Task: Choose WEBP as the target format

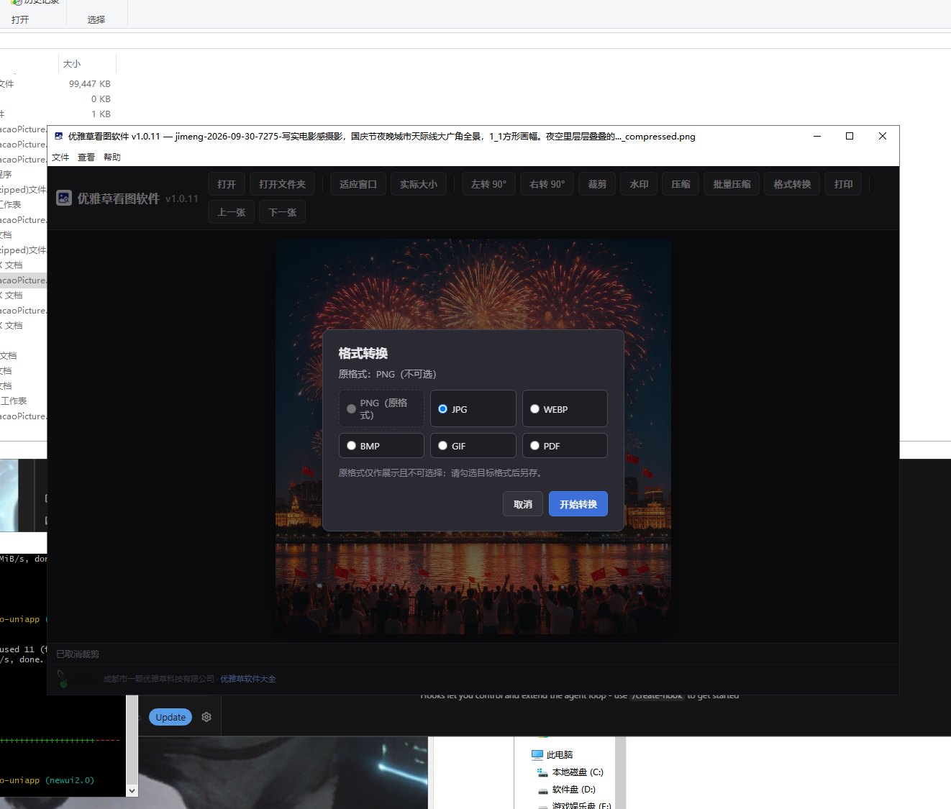Action: [534, 408]
